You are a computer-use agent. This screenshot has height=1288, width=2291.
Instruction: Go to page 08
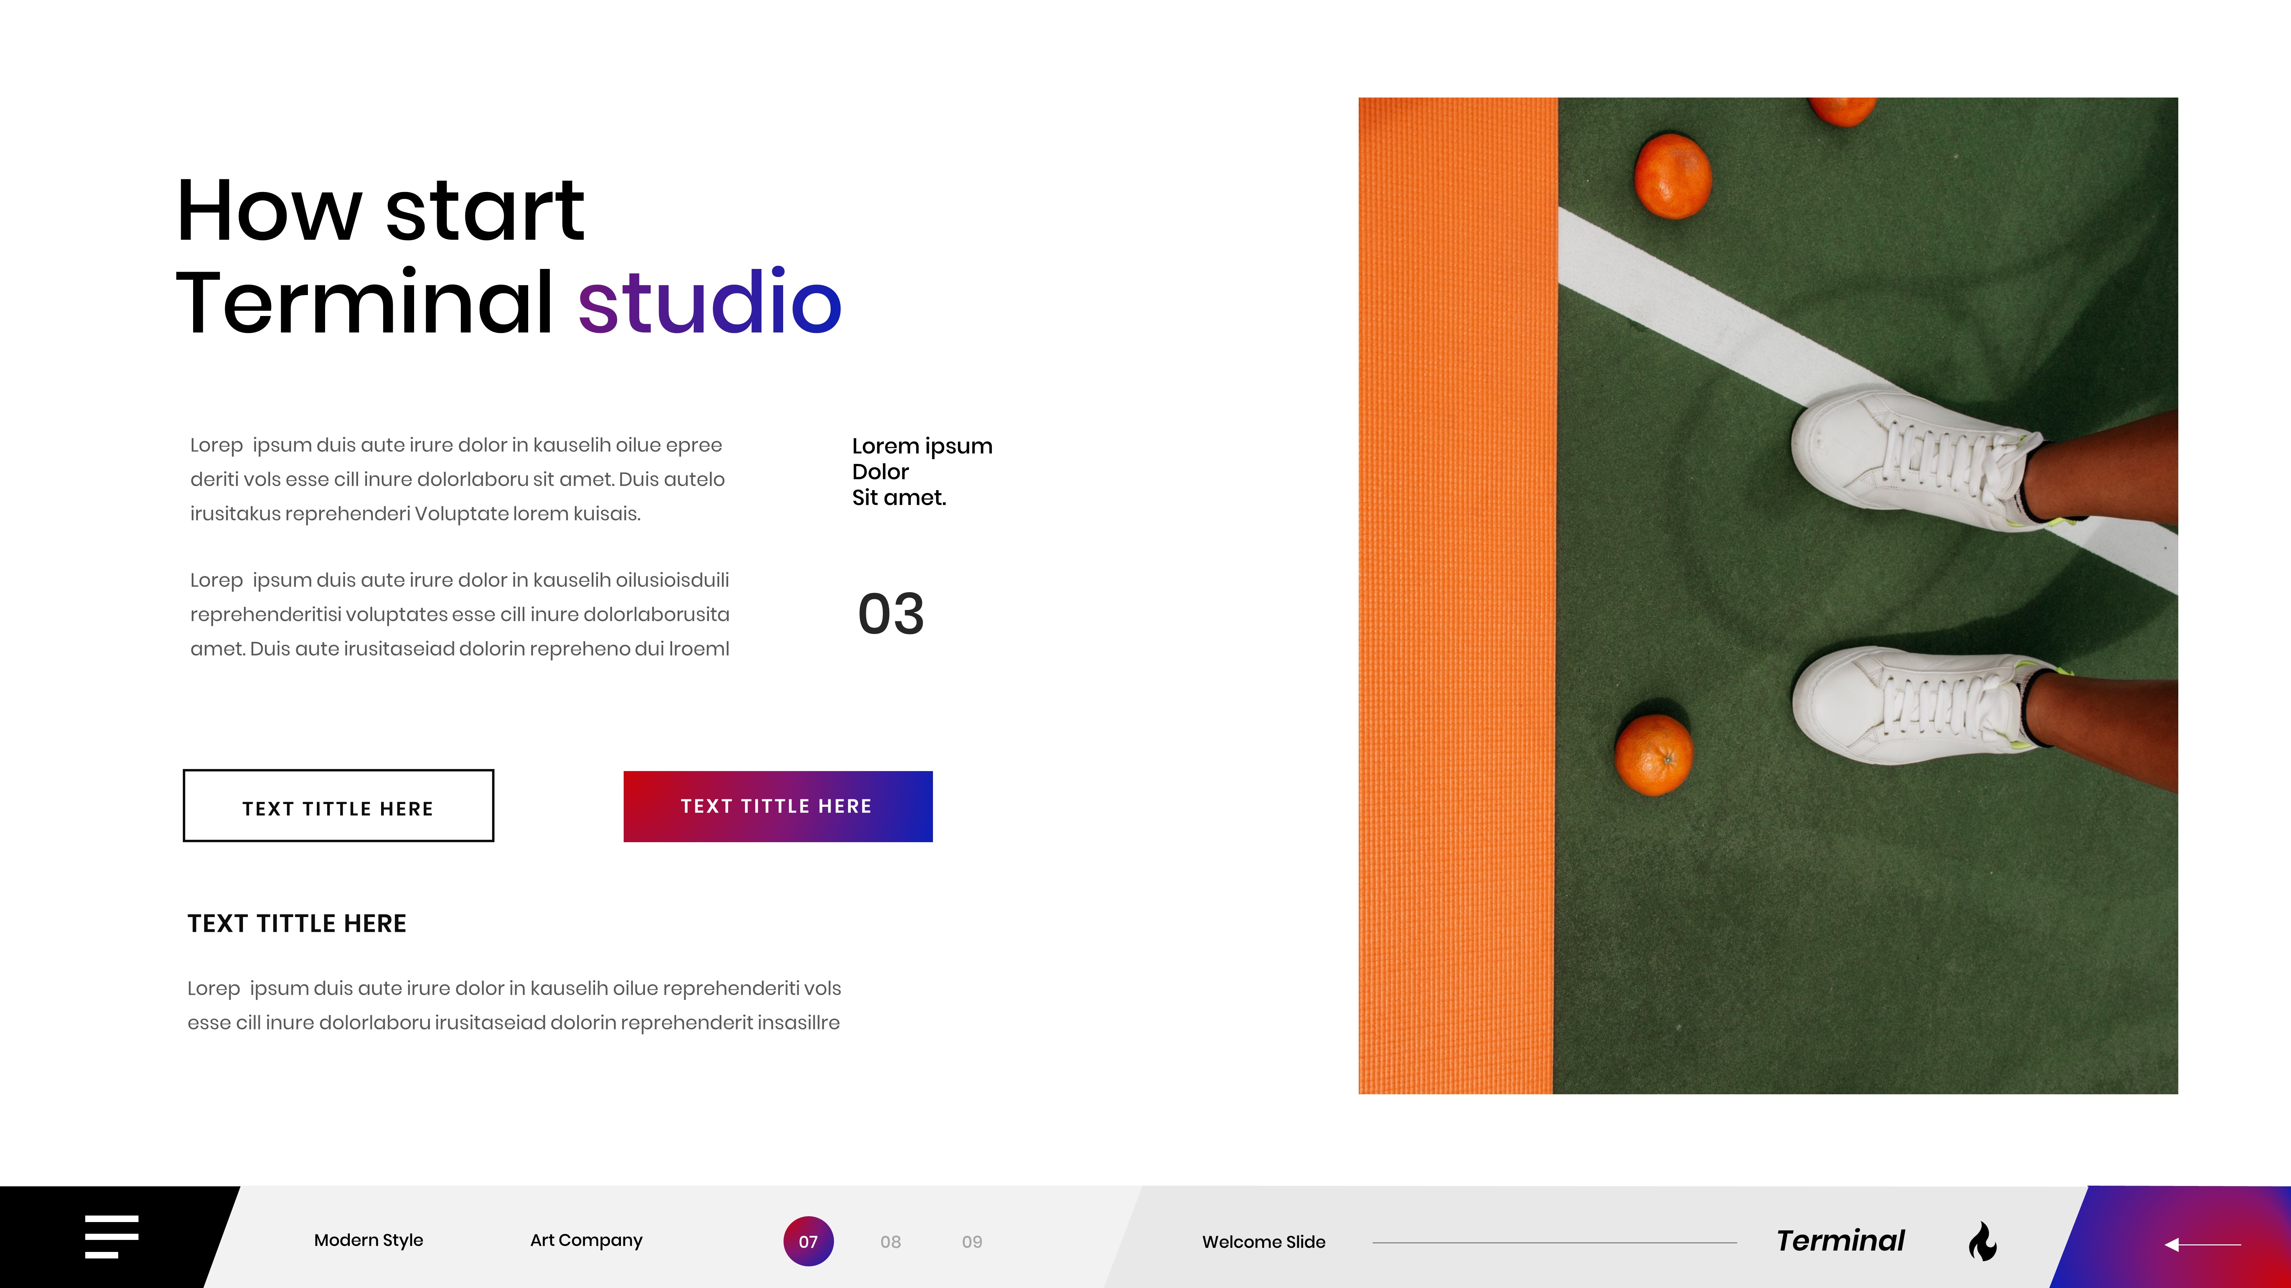(x=890, y=1242)
